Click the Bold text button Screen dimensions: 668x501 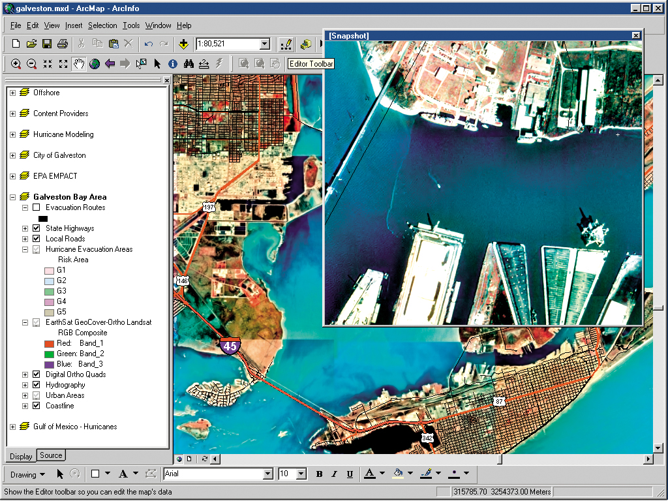pyautogui.click(x=319, y=474)
